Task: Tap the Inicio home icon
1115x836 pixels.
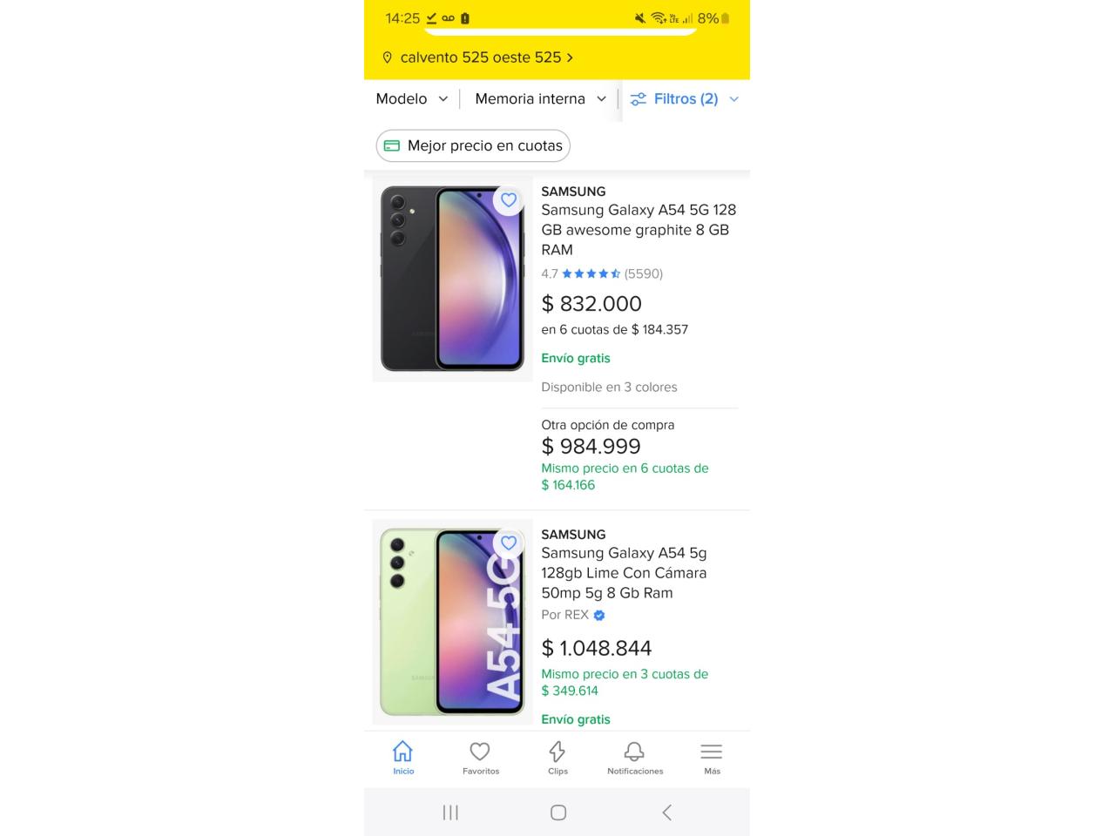Action: pyautogui.click(x=402, y=752)
